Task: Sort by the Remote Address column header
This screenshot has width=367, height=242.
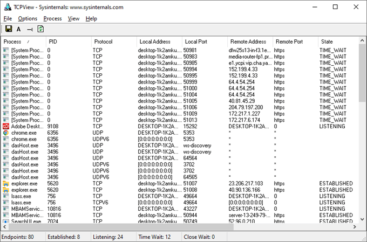Action: click(x=250, y=42)
